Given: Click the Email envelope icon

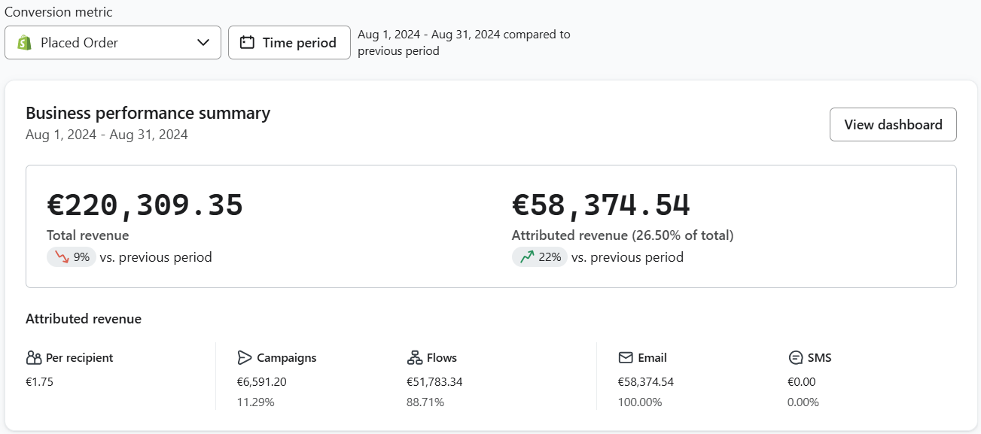Looking at the screenshot, I should click(626, 358).
